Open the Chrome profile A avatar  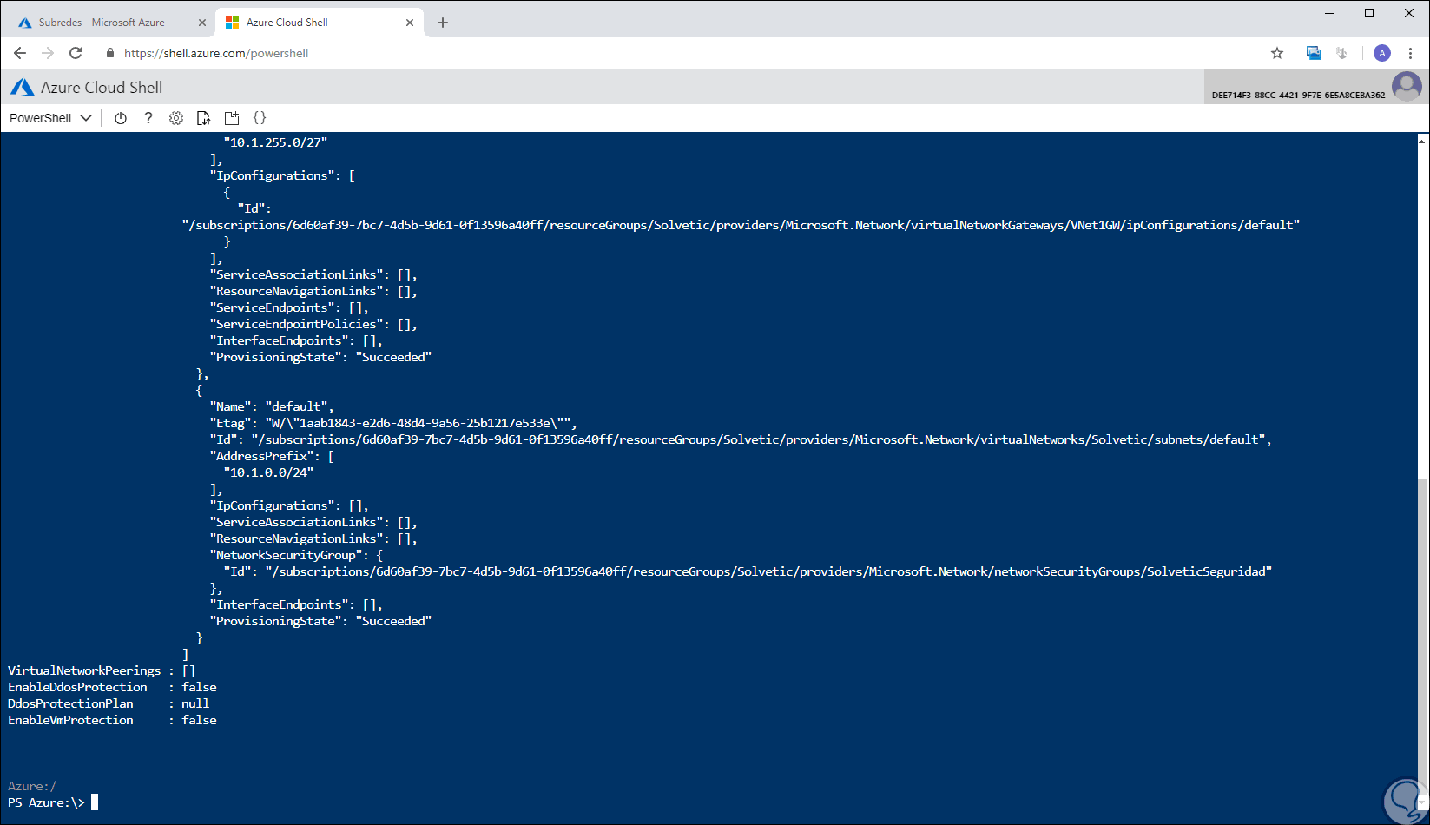1382,53
